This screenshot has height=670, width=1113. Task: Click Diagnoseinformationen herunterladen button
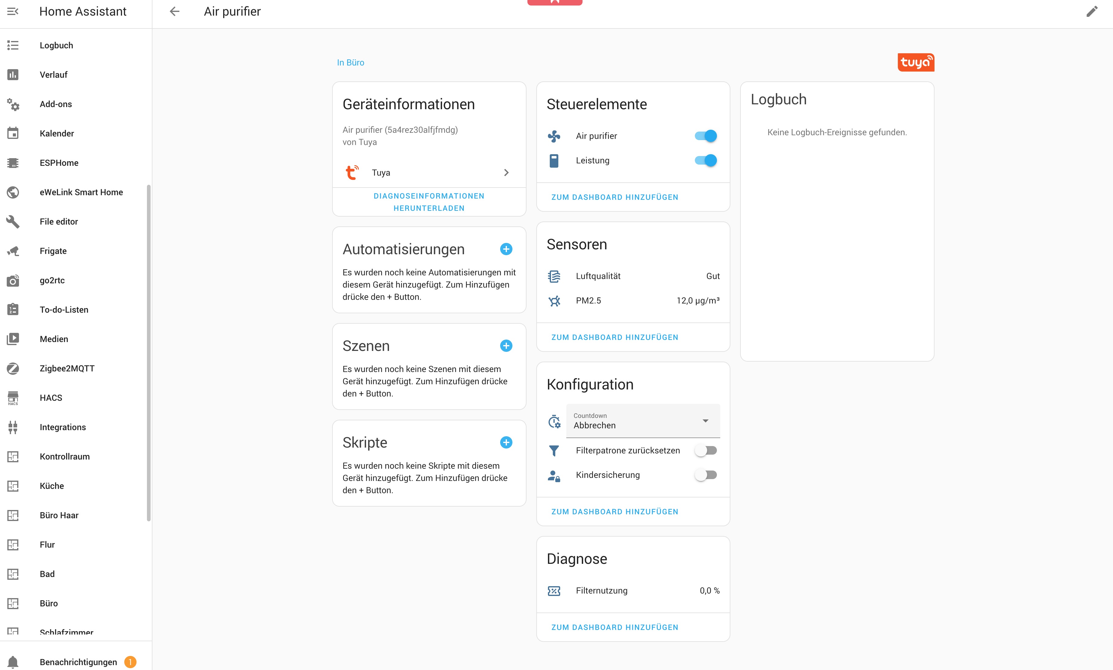tap(429, 202)
